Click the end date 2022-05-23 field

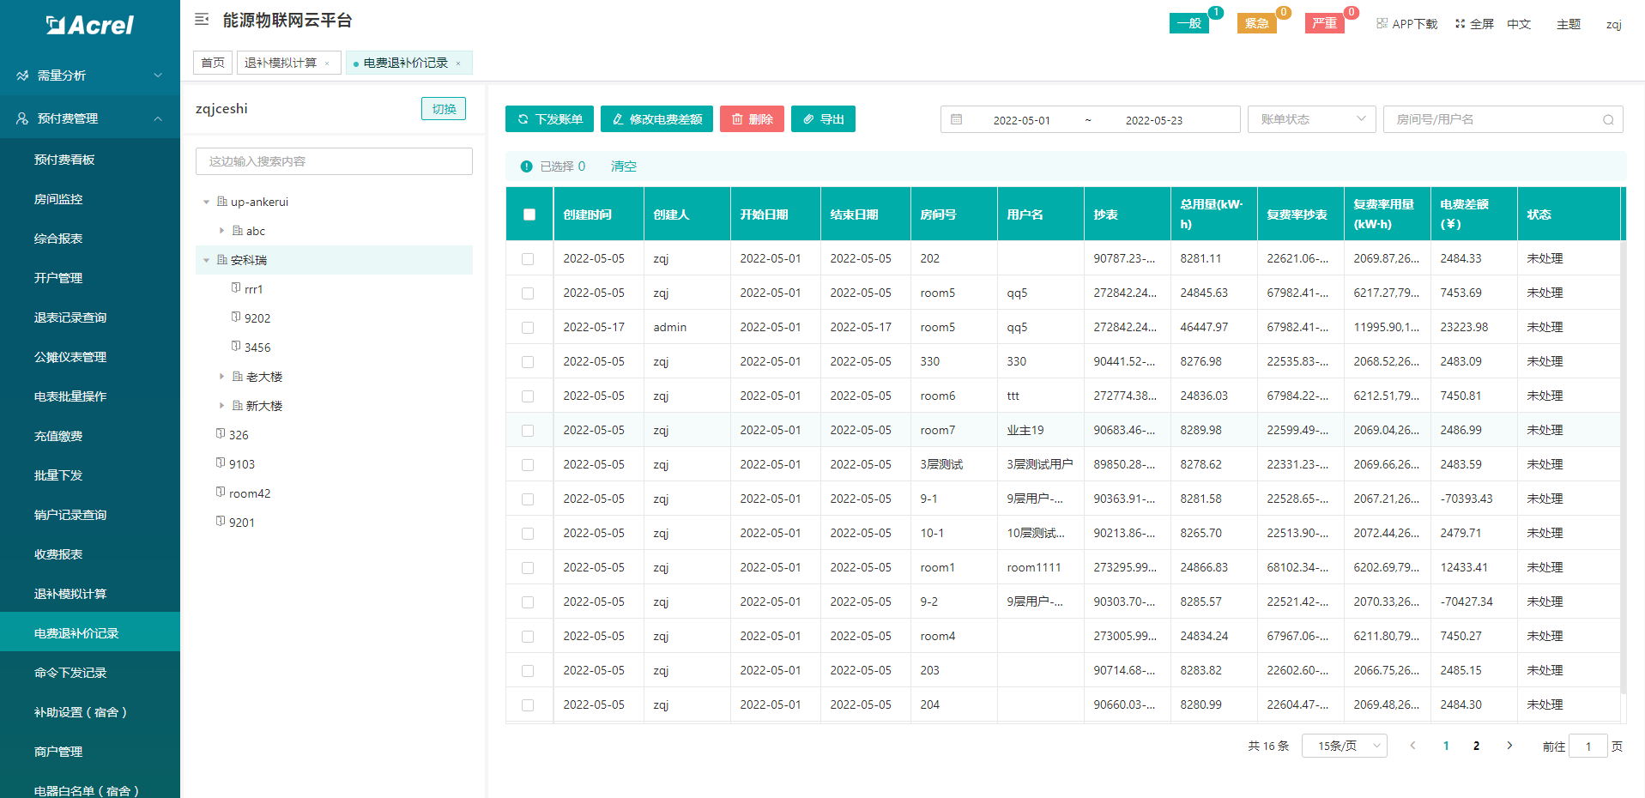tap(1154, 120)
